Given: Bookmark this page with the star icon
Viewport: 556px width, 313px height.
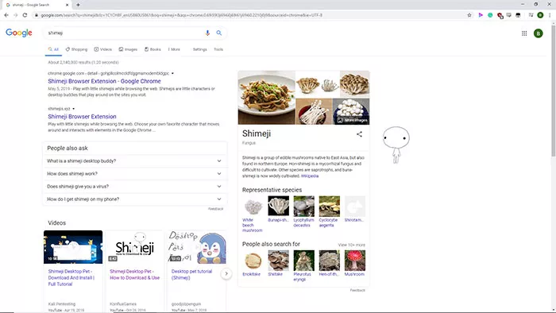Looking at the screenshot, I should click(469, 15).
